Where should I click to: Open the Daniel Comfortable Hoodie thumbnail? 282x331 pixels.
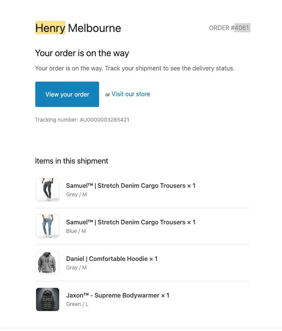[47, 263]
